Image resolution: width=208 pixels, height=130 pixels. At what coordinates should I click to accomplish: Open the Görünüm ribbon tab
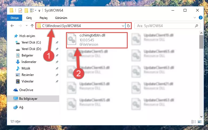click(x=61, y=18)
